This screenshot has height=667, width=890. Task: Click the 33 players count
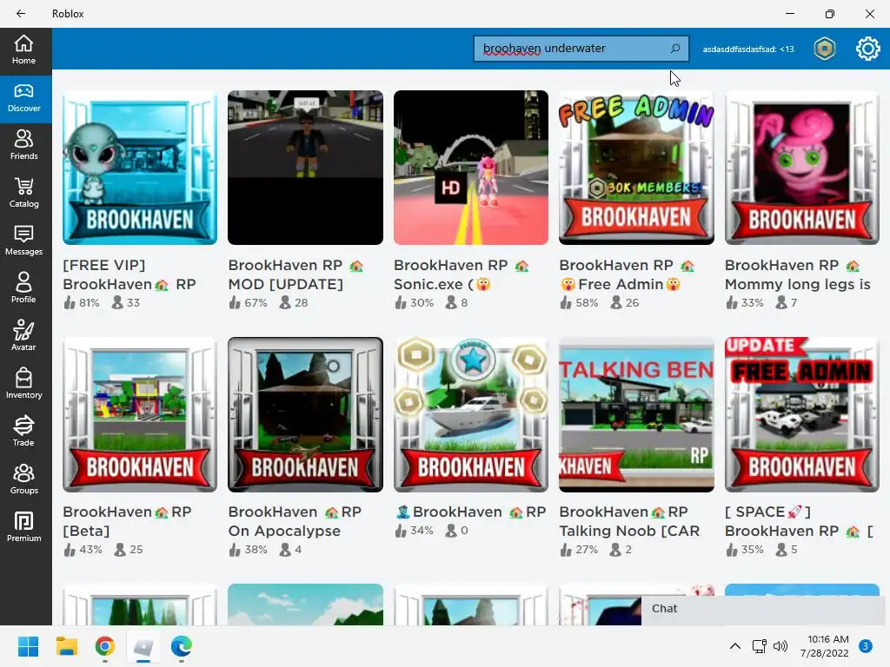(125, 303)
